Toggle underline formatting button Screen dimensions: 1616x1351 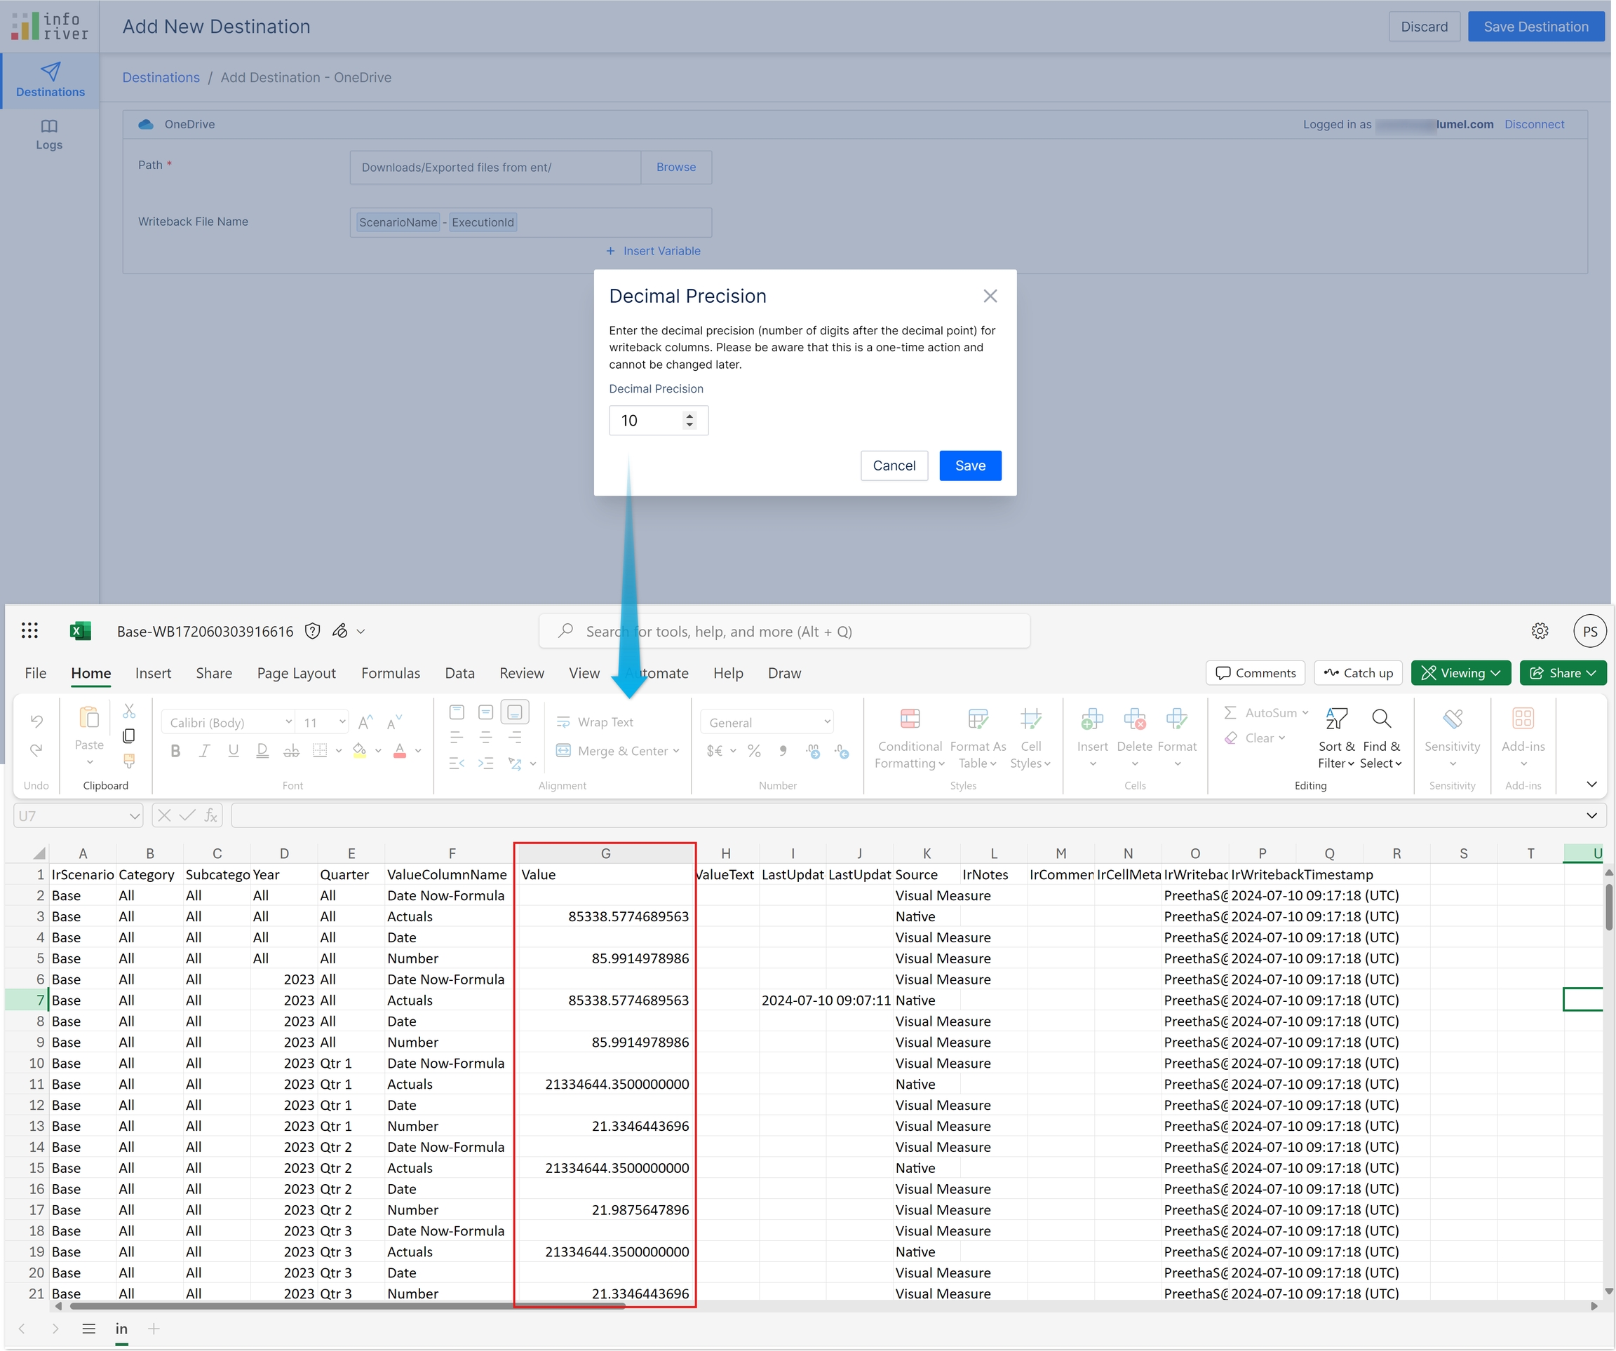233,751
